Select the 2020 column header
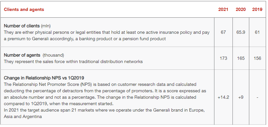Image resolution: width=268 pixels, height=127 pixels. (241, 10)
